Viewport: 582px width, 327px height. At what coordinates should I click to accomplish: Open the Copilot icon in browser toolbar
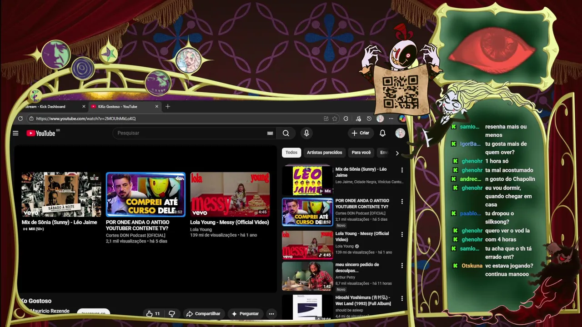point(402,119)
